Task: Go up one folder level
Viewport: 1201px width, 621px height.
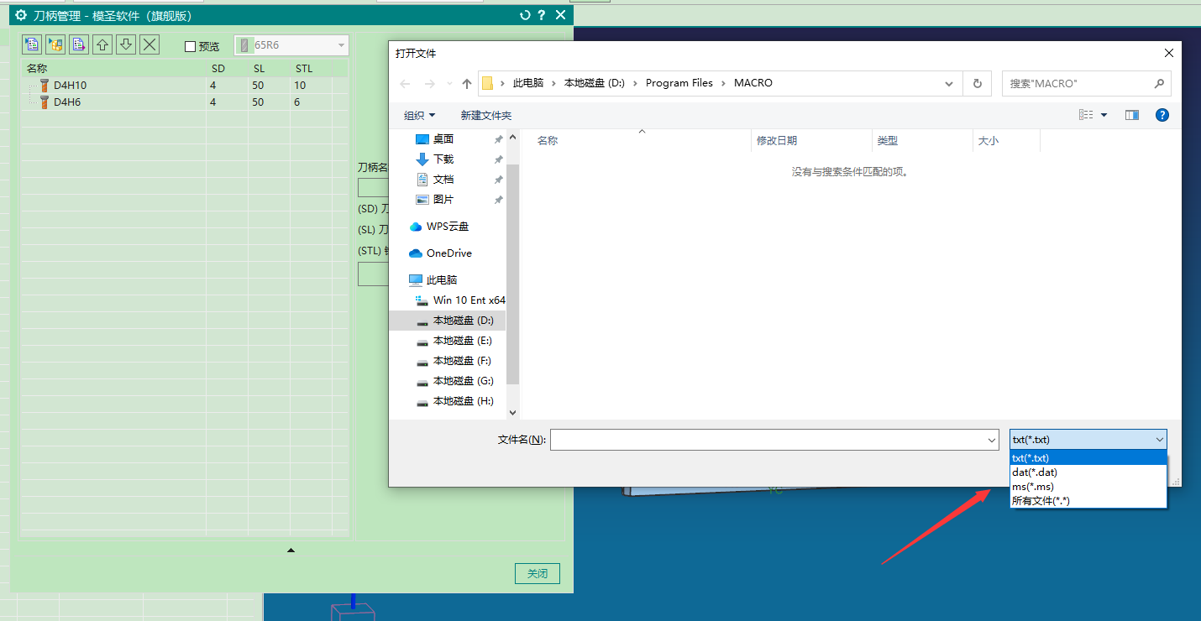Action: 467,83
